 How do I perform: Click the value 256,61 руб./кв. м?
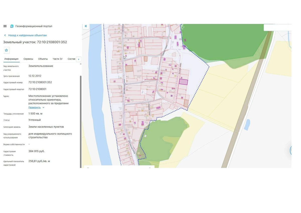pos(39,161)
